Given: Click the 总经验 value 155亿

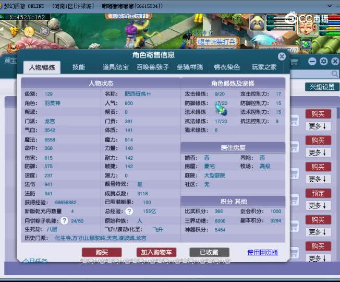Looking at the screenshot, I should 149,211.
